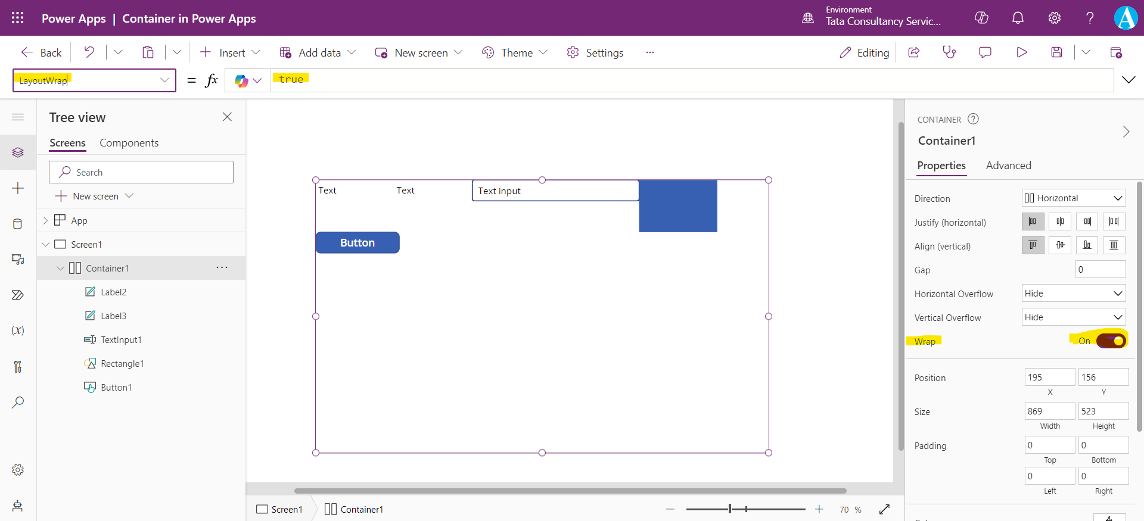The height and width of the screenshot is (521, 1144).
Task: Click the Back button
Action: tap(42, 52)
